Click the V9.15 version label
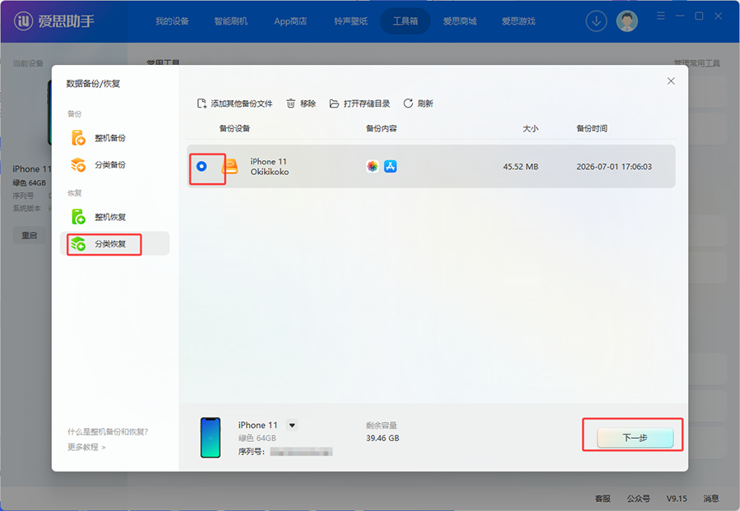This screenshot has height=511, width=740. click(677, 499)
